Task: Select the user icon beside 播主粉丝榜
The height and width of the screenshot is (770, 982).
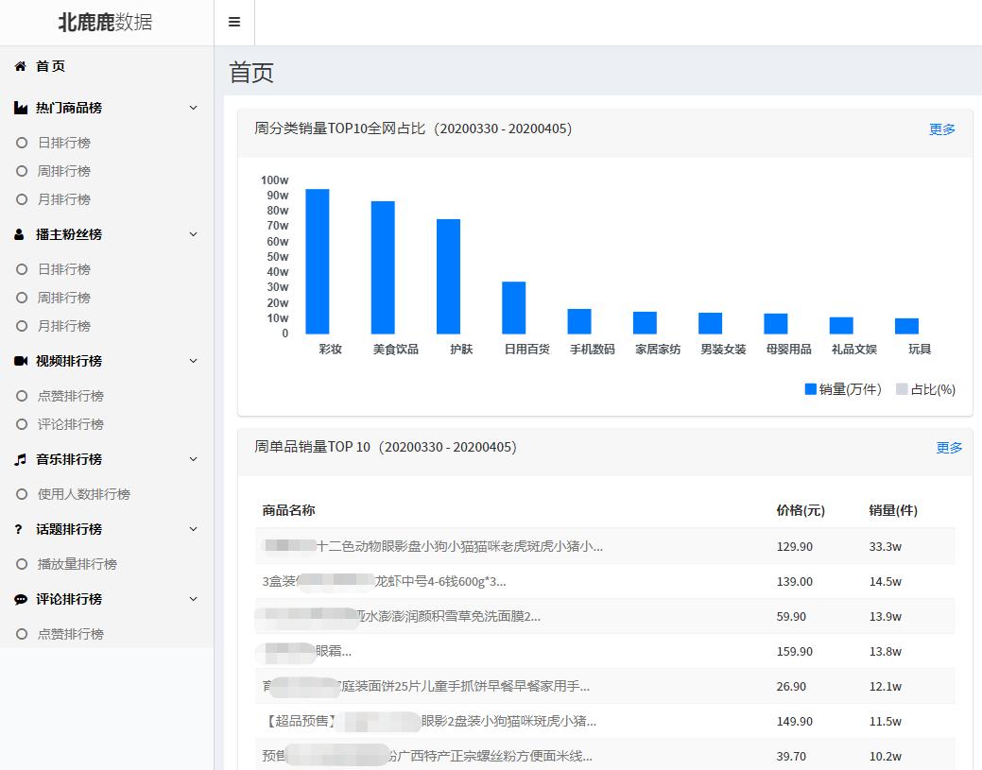Action: (20, 233)
